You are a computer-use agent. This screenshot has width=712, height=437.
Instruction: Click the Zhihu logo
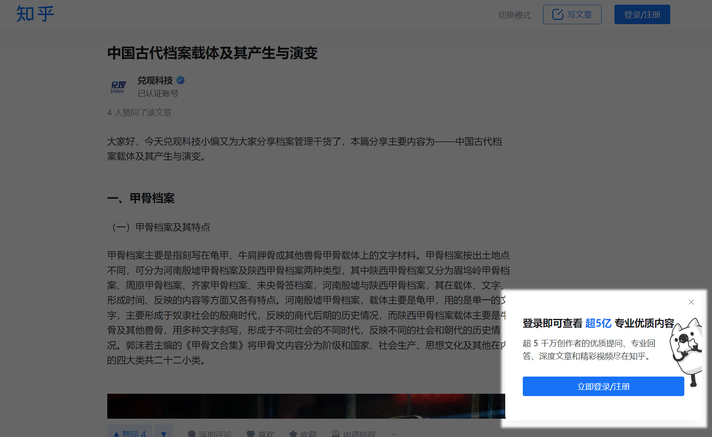34,14
